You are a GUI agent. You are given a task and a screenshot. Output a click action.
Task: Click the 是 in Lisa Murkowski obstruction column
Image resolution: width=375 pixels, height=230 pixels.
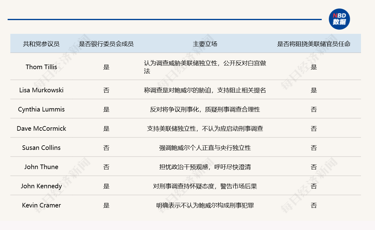click(x=314, y=90)
